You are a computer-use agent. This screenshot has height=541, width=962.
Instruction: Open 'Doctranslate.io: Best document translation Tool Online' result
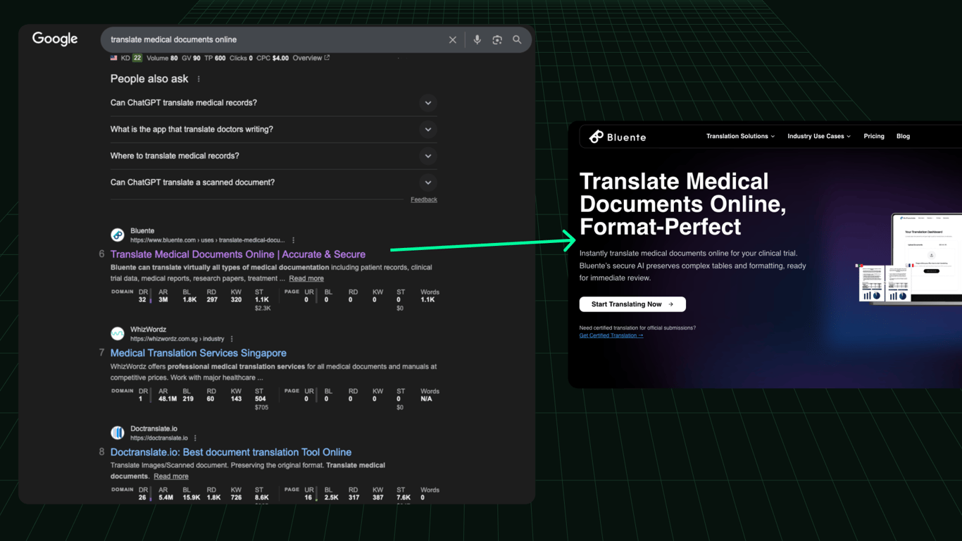pyautogui.click(x=231, y=452)
